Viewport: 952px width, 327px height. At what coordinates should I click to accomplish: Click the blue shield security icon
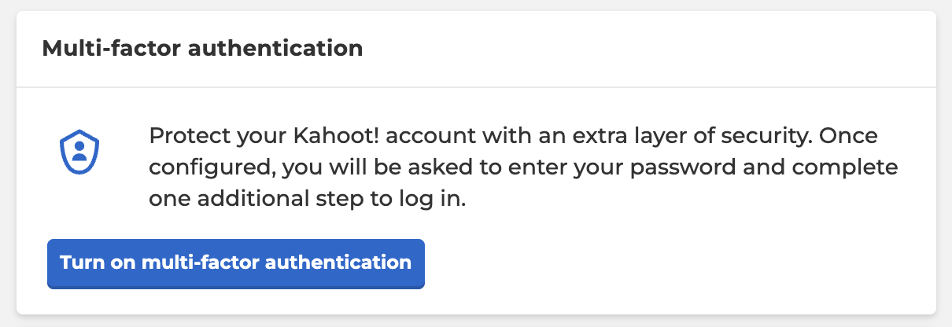click(79, 152)
